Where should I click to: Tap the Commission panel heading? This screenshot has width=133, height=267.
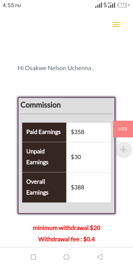click(40, 105)
